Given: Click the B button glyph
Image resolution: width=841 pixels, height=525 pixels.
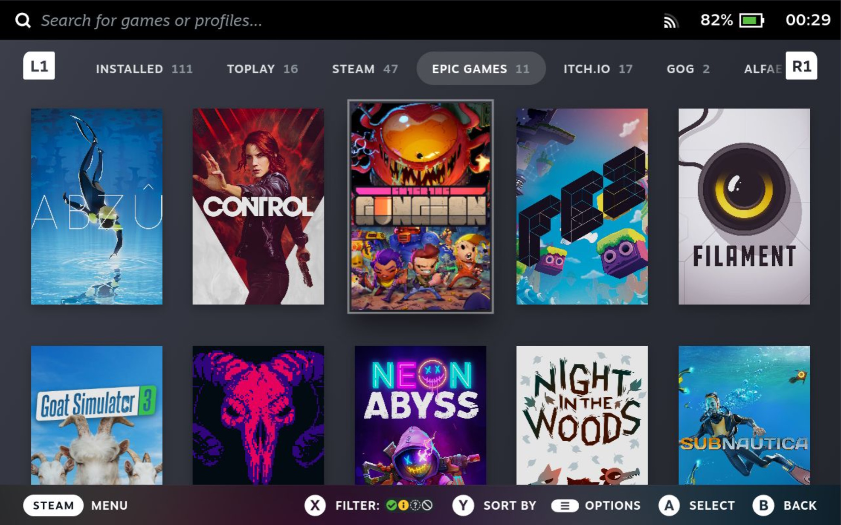Looking at the screenshot, I should coord(763,505).
